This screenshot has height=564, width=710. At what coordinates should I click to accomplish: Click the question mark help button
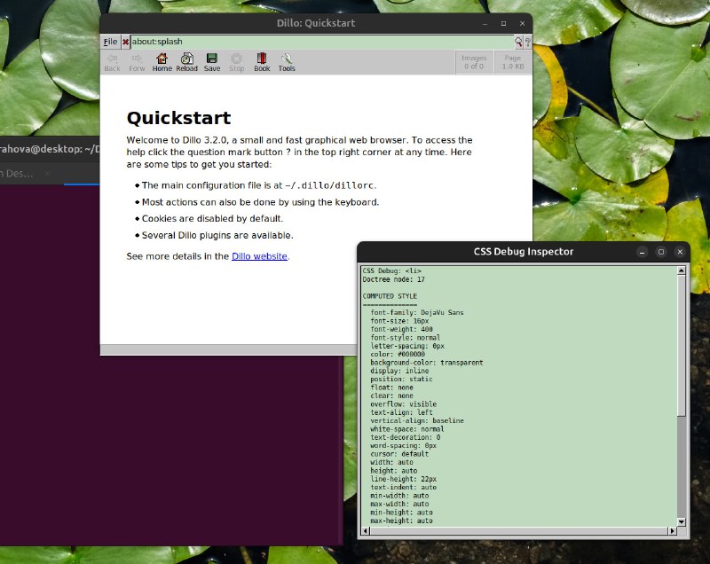pyautogui.click(x=528, y=42)
